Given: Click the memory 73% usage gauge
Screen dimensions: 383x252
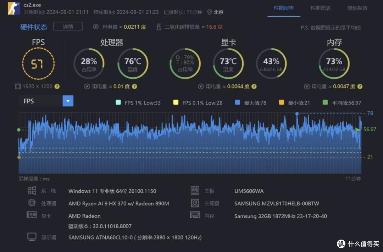Looking at the screenshot, I should 334,64.
